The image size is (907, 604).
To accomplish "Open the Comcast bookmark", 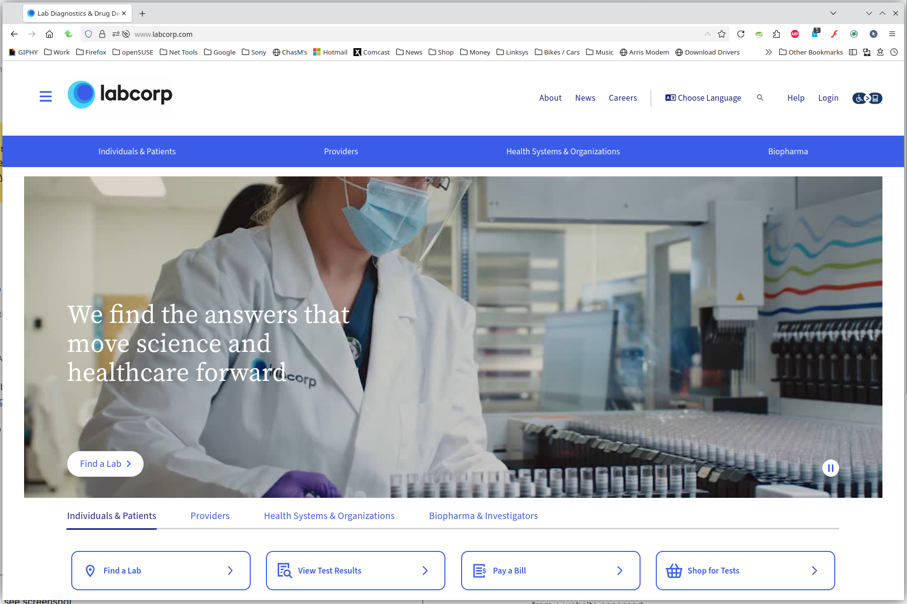I will coord(372,52).
